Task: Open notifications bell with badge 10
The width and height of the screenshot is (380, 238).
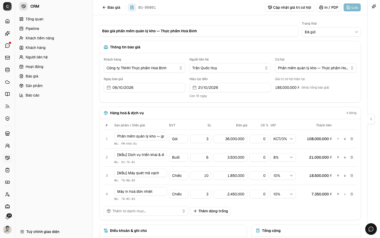Action: (7, 217)
